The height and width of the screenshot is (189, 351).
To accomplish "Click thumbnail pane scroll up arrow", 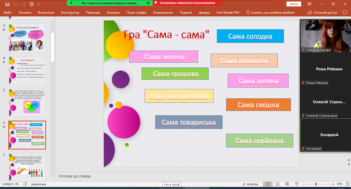I will [53, 19].
